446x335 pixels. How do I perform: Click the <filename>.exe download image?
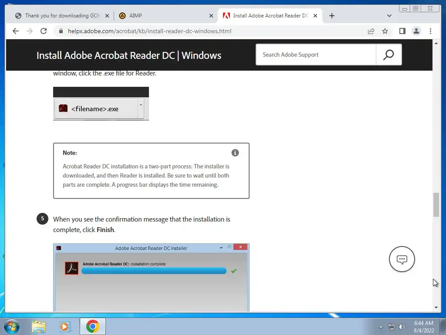click(101, 103)
